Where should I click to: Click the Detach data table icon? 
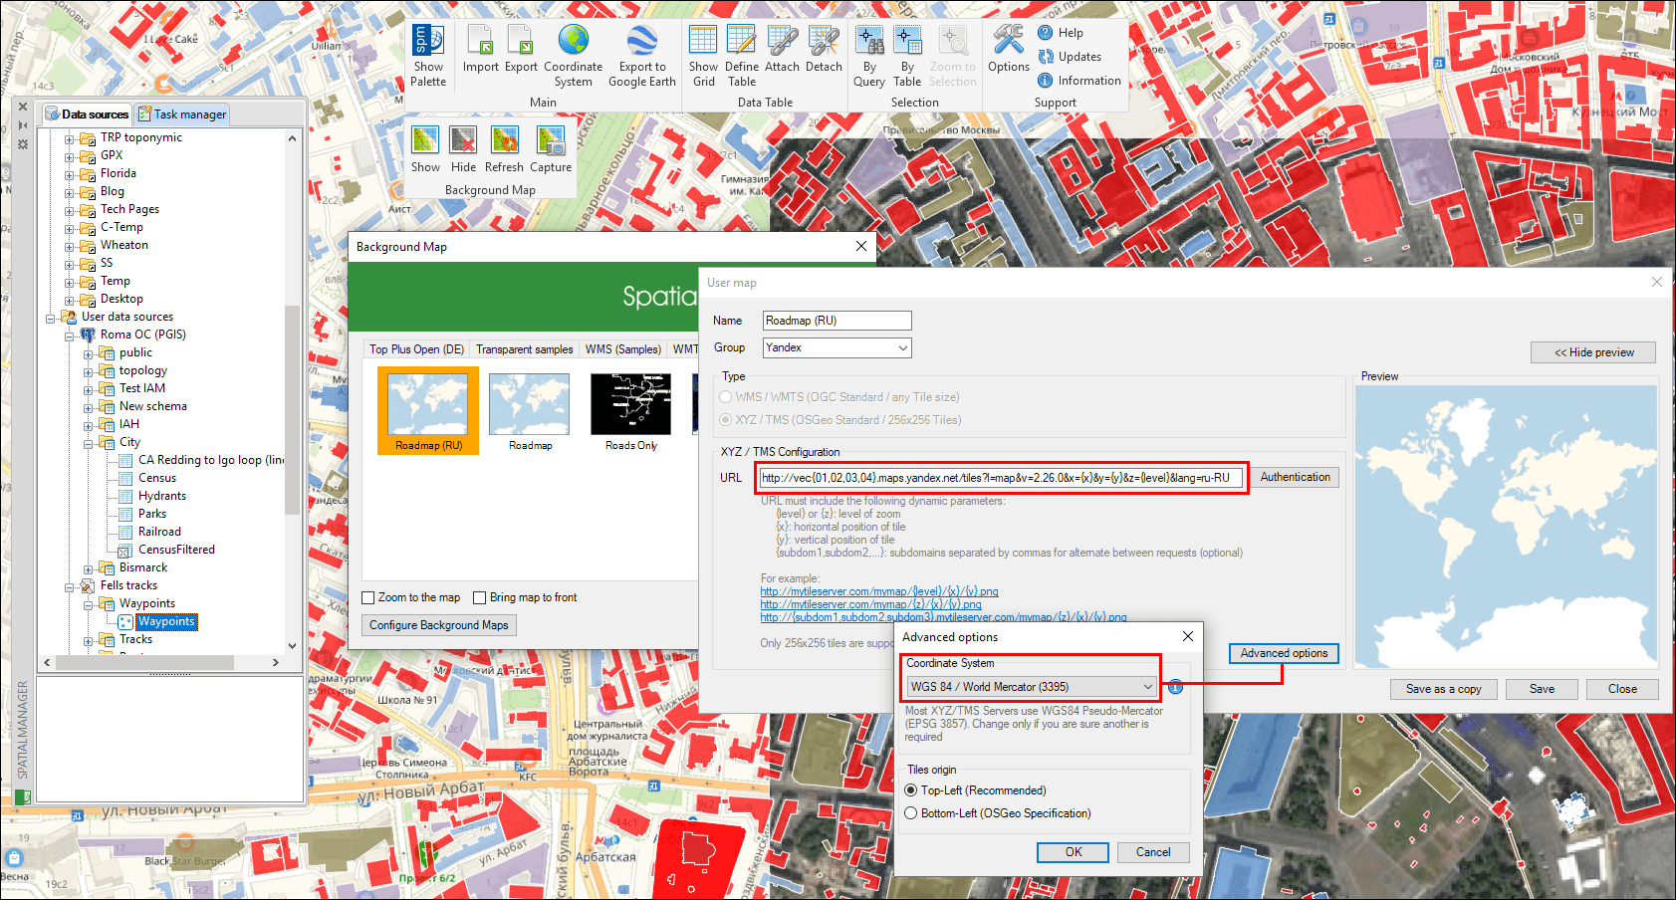824,40
